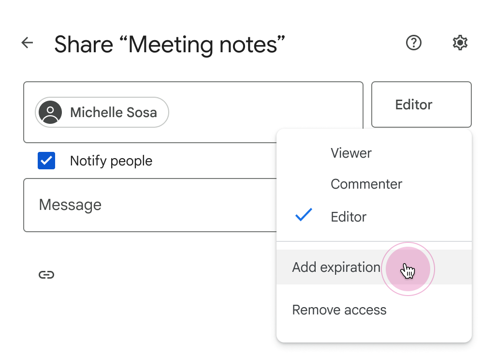Open sharing settings gear icon

[x=460, y=43]
